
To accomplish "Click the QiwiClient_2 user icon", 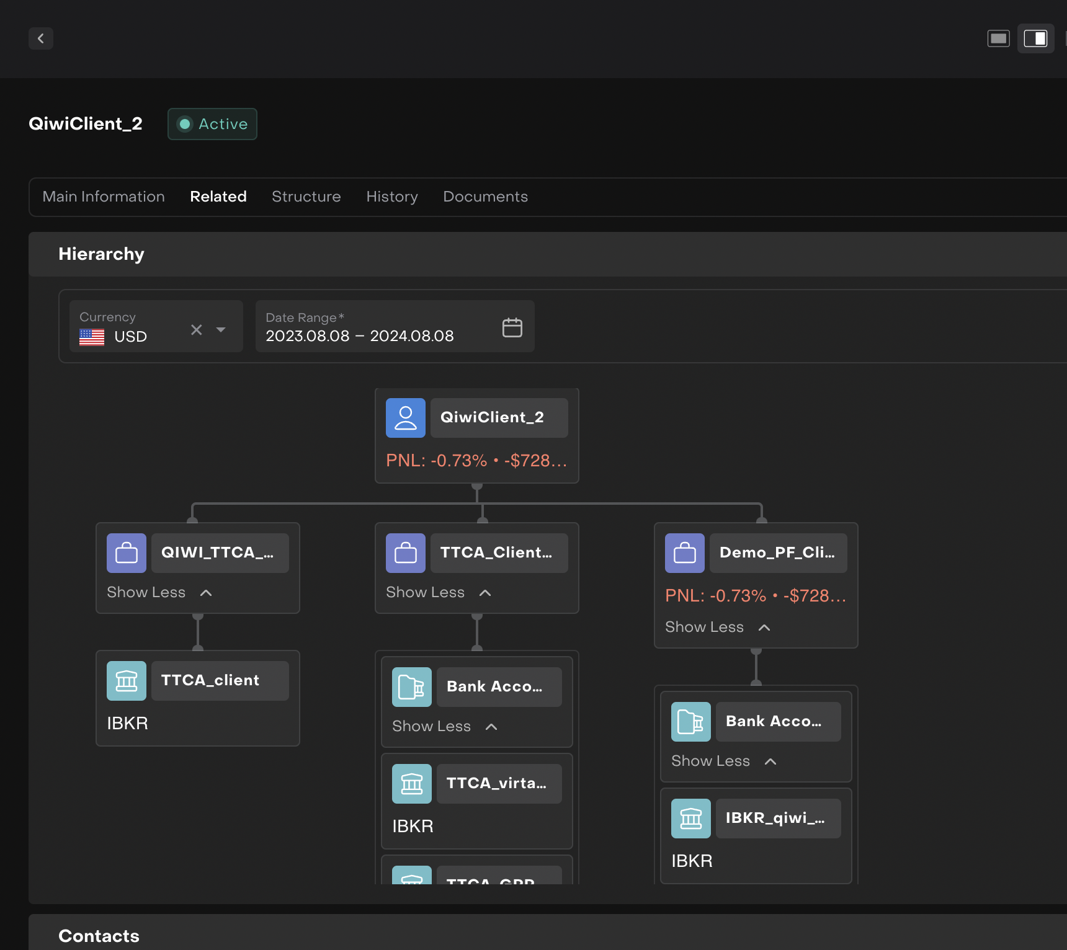I will click(406, 418).
